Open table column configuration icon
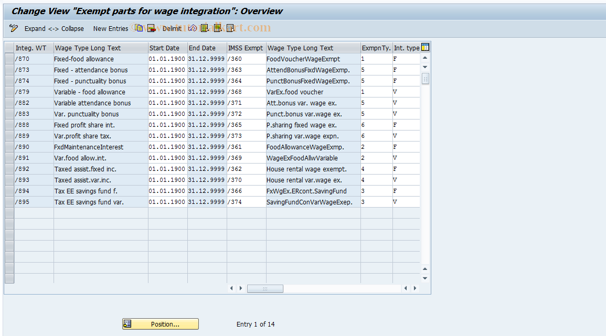Image resolution: width=606 pixels, height=336 pixels. click(x=425, y=48)
